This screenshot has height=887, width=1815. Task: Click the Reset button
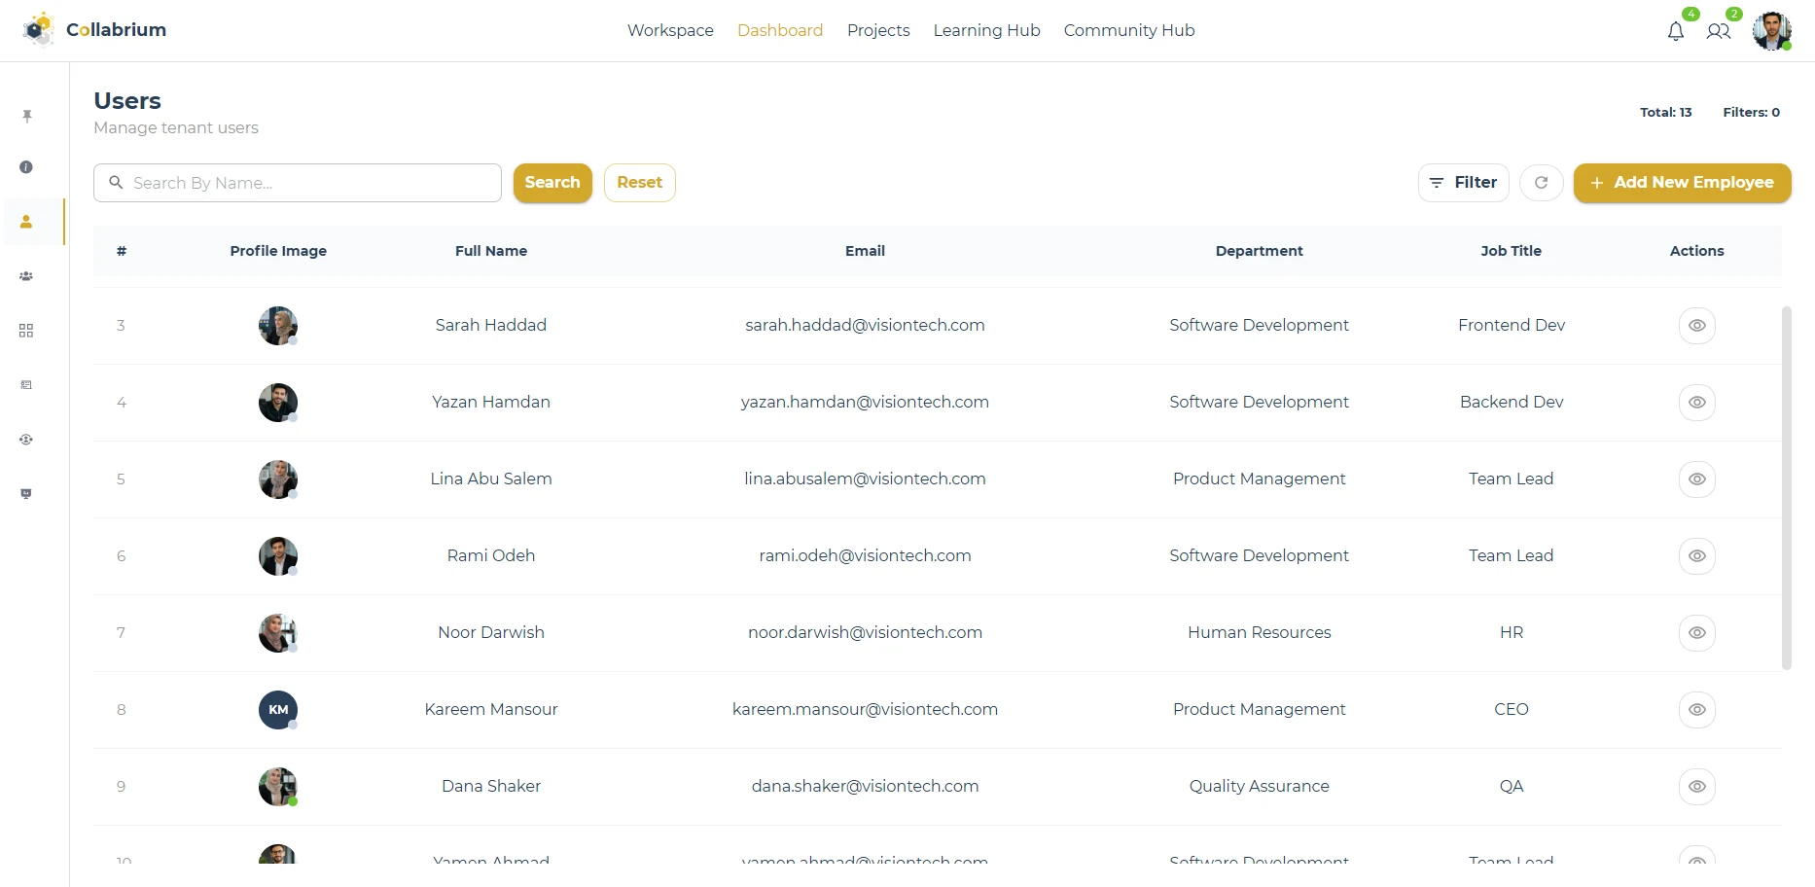pyautogui.click(x=639, y=183)
